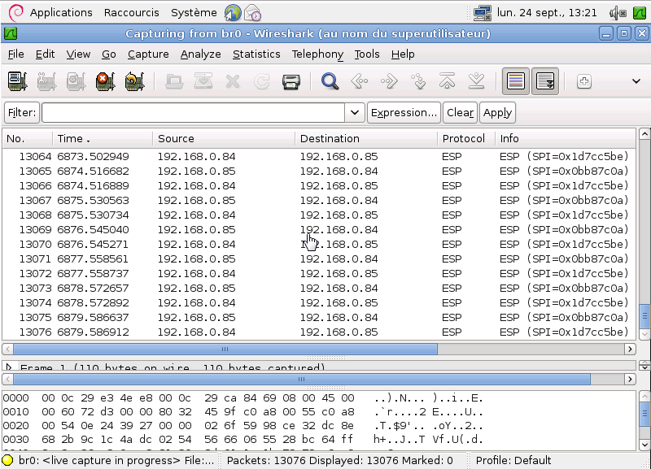Toggle auto scroll in live capture
This screenshot has width=651, height=469.
point(545,81)
